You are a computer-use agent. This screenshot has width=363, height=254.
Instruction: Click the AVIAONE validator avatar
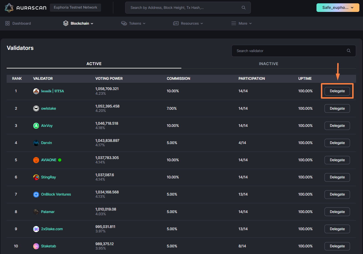point(36,160)
